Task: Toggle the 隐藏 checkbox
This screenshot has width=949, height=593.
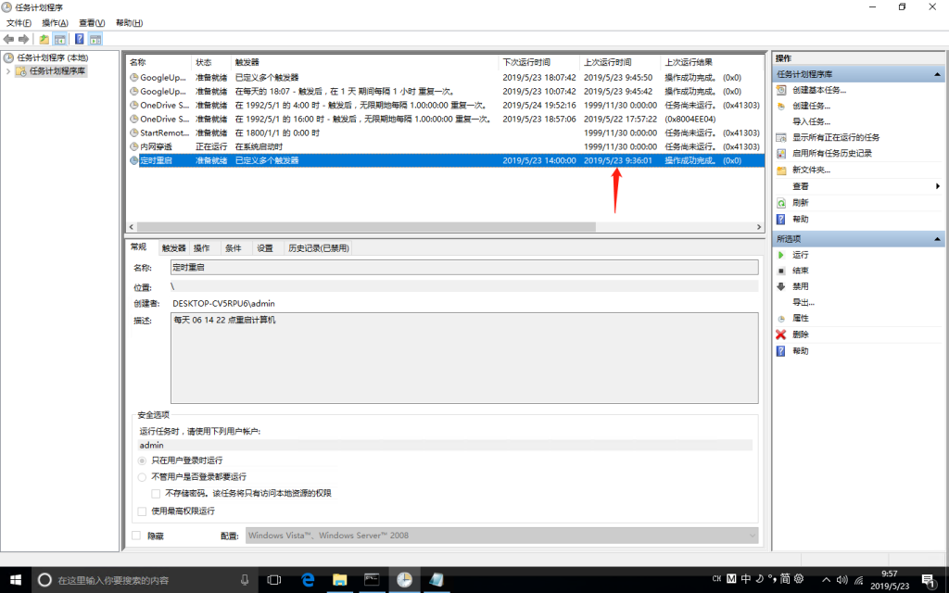Action: (136, 536)
